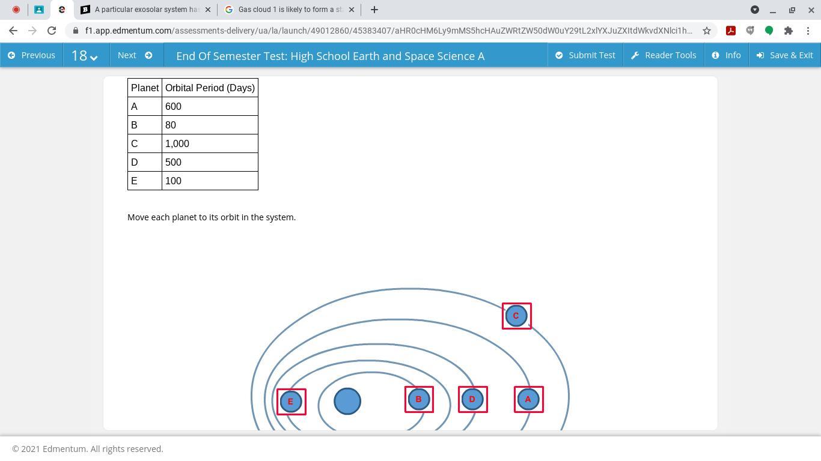Click the "80" orbital period cell

tap(210, 125)
